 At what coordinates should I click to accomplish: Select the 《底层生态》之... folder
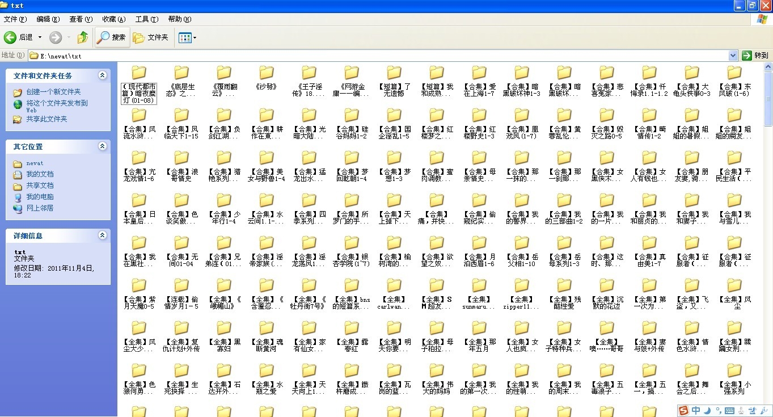pos(181,81)
